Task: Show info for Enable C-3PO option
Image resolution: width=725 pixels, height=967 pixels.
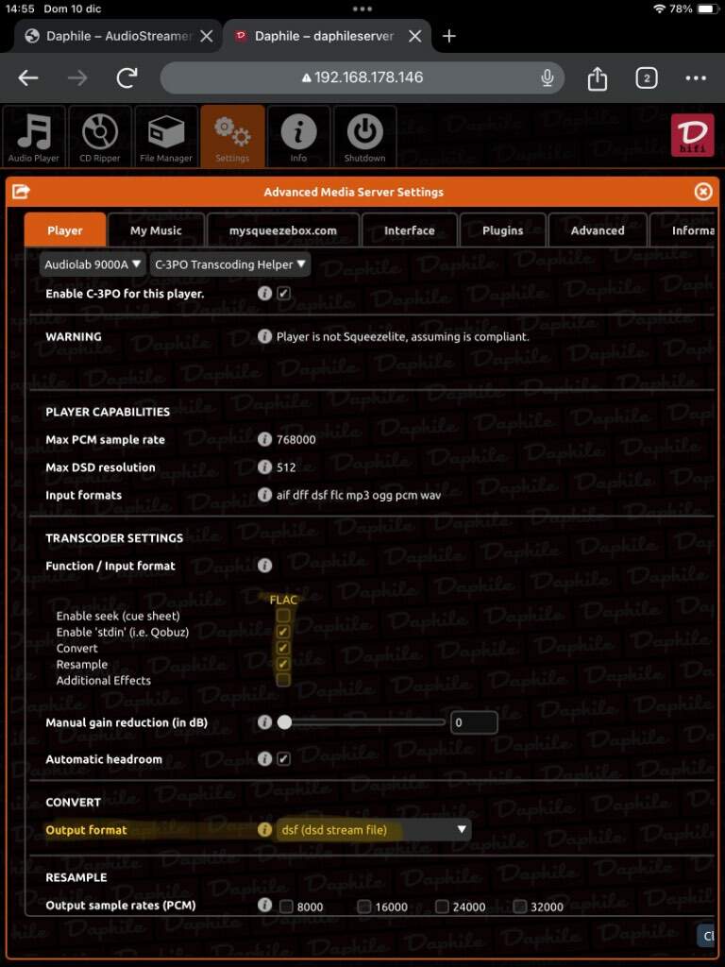Action: [264, 294]
